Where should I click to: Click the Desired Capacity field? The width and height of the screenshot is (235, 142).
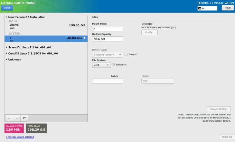point(107,39)
